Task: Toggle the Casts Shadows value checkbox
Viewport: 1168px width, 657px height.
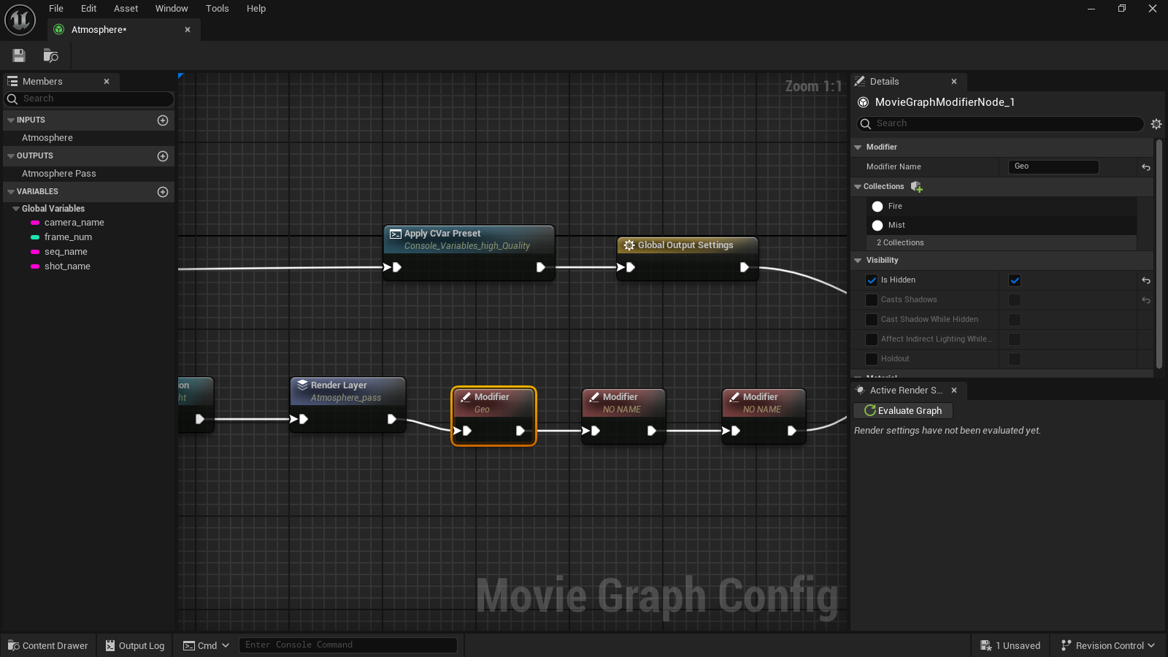Action: click(x=1015, y=300)
